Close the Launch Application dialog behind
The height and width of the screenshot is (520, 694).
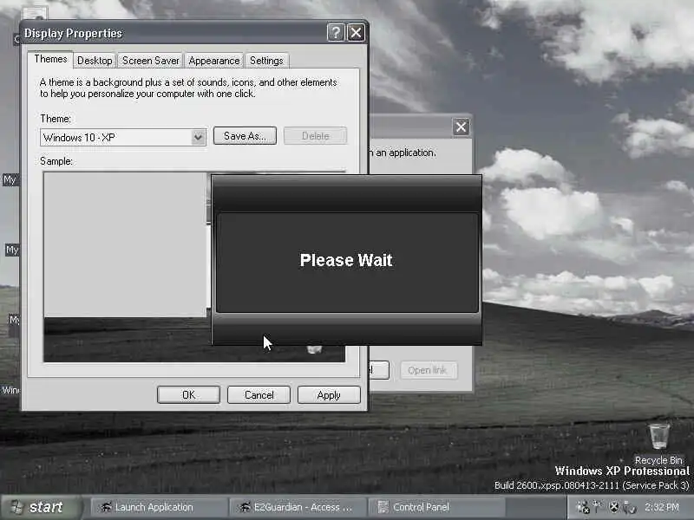(462, 127)
